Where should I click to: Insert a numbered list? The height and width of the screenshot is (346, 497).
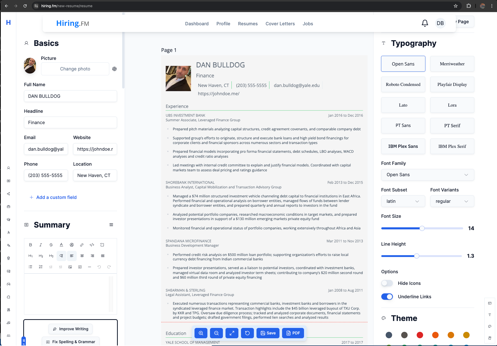(41, 267)
